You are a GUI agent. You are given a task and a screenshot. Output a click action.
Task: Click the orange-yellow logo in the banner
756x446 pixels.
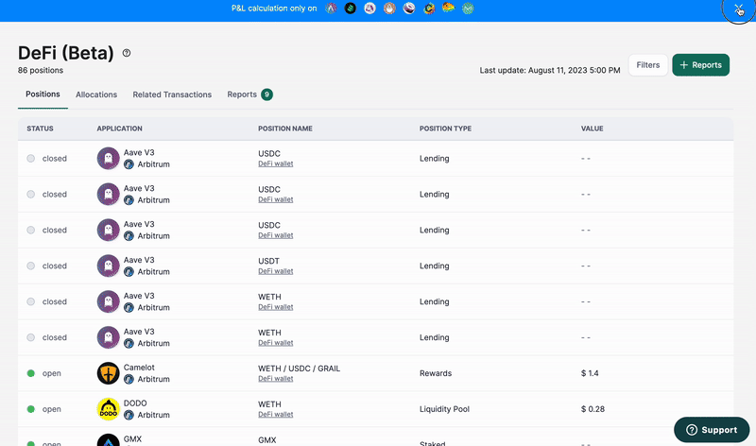[448, 8]
